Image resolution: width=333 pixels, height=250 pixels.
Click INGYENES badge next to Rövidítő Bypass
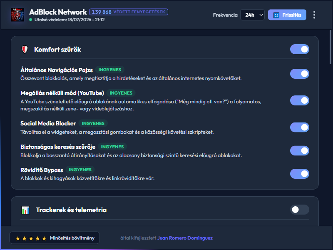(x=80, y=170)
